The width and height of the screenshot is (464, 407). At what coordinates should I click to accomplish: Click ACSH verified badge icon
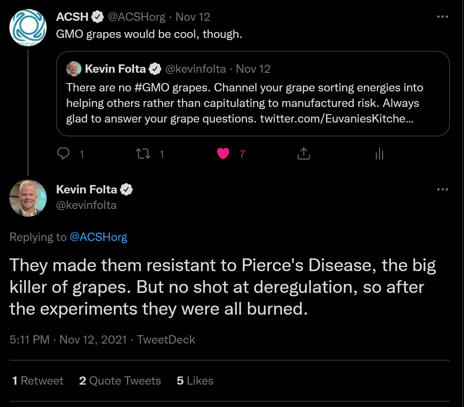(97, 17)
